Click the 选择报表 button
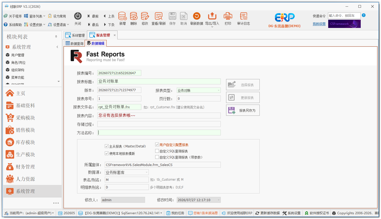Viewport: 381px width, 219px height. [x=243, y=85]
